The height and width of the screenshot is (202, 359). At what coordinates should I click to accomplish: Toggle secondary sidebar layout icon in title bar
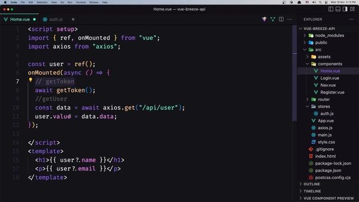[345, 9]
